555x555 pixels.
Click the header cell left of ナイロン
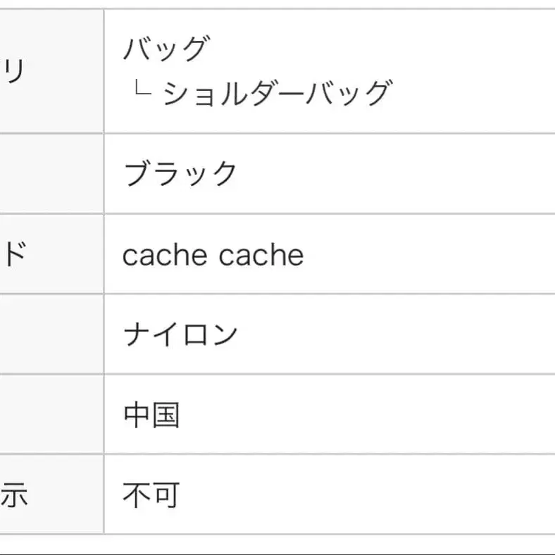[x=51, y=335]
